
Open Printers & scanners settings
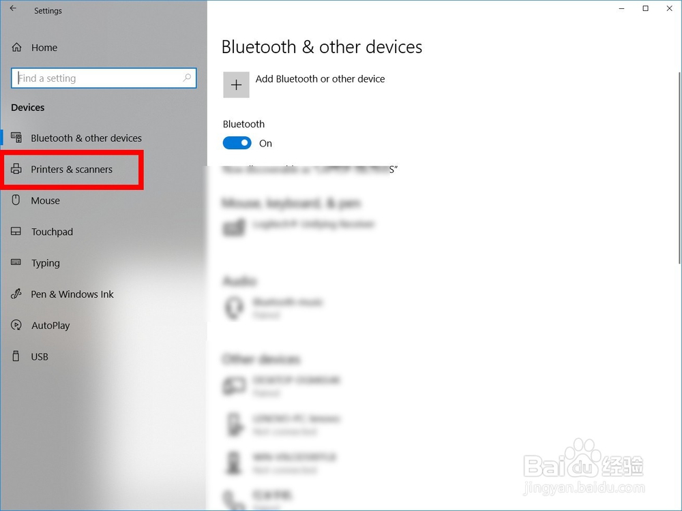click(x=72, y=169)
